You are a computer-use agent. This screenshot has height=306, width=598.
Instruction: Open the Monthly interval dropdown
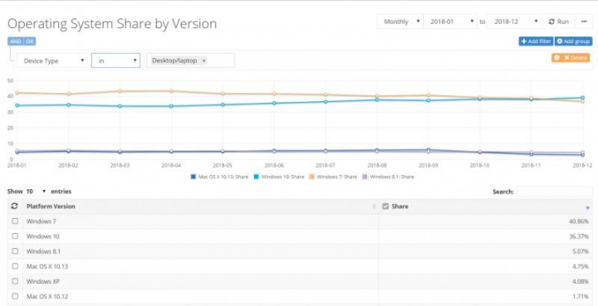400,22
